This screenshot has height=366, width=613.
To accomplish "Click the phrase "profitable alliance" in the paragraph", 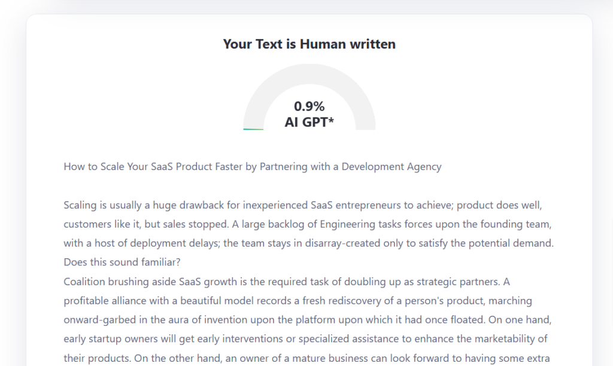I will pos(106,301).
